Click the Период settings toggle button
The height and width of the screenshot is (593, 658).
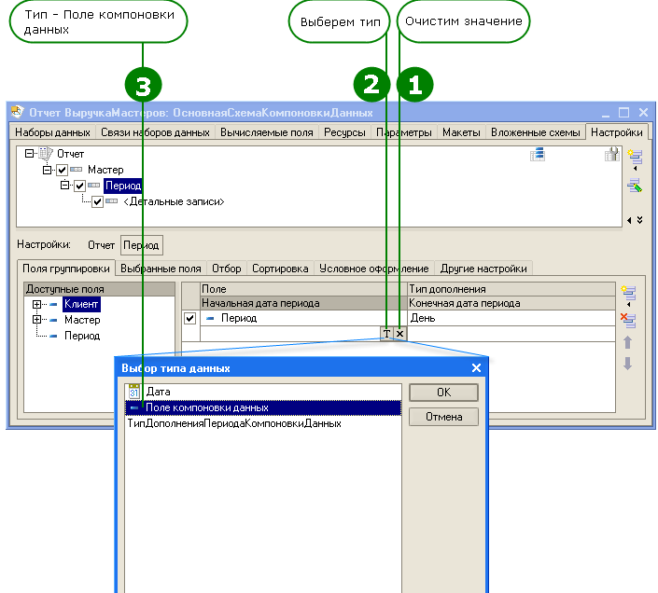[x=142, y=245]
